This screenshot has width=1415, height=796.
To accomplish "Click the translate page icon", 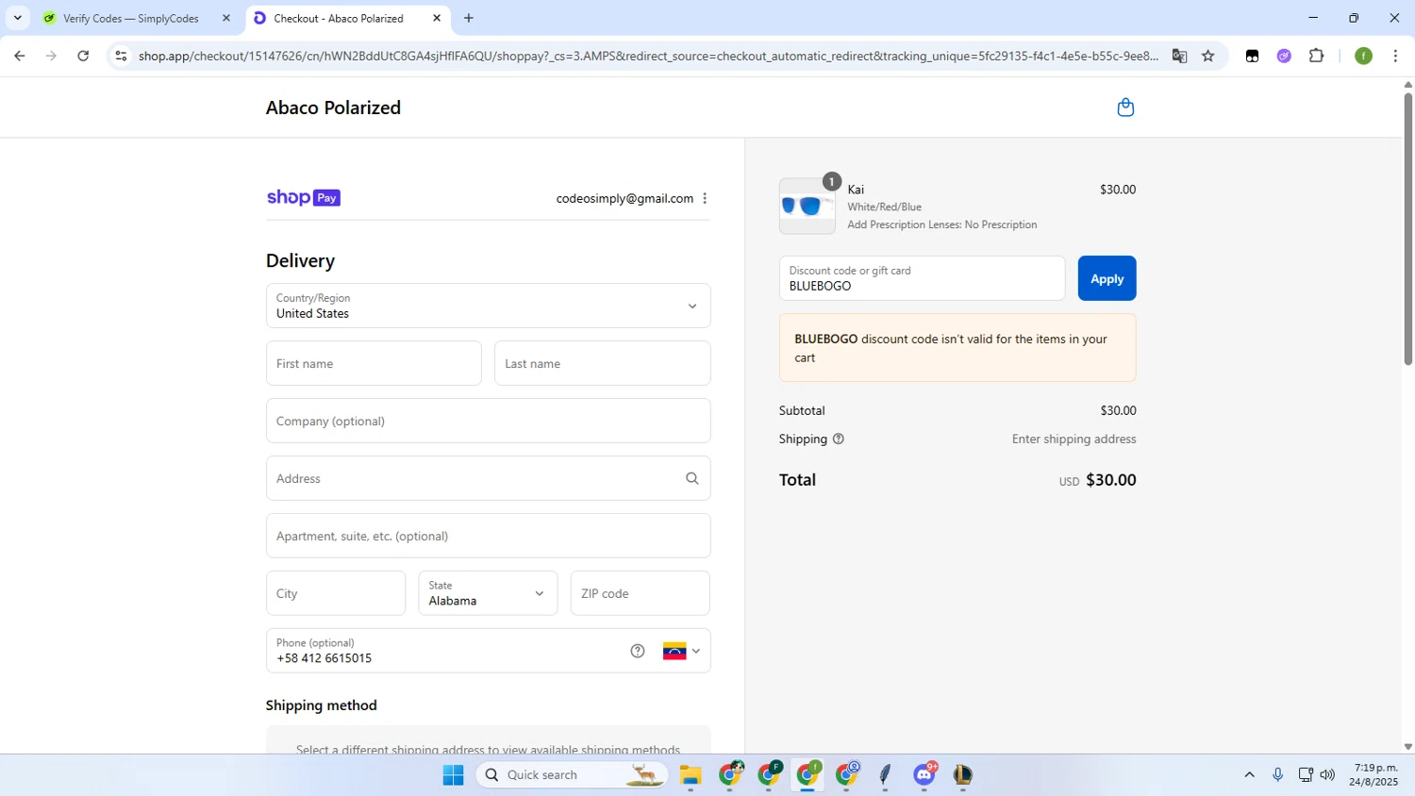I will tap(1179, 56).
